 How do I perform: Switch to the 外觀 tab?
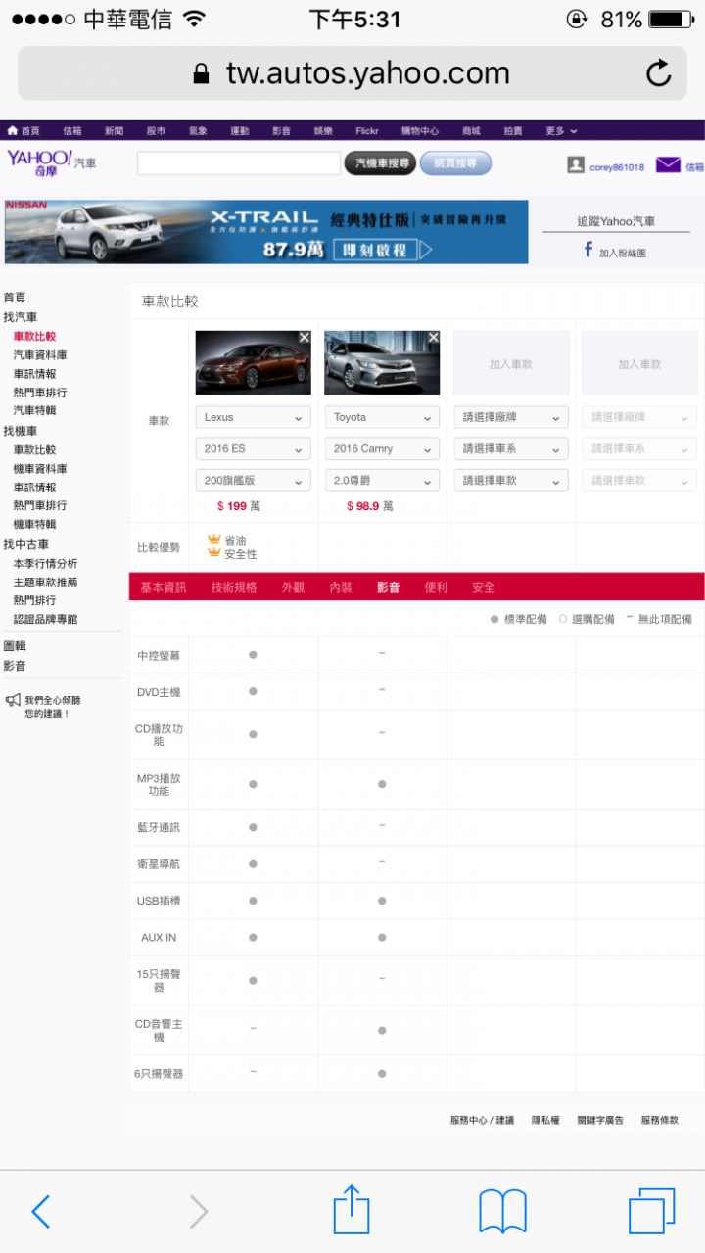(x=293, y=587)
